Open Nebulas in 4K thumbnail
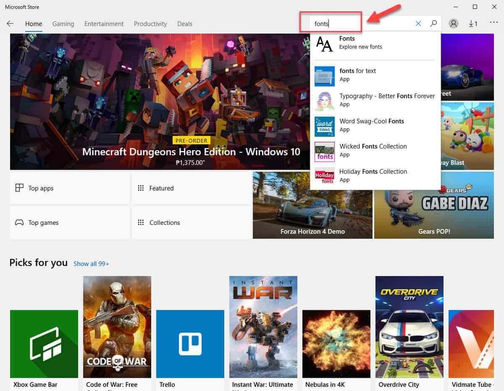This screenshot has width=504, height=391. (336, 344)
